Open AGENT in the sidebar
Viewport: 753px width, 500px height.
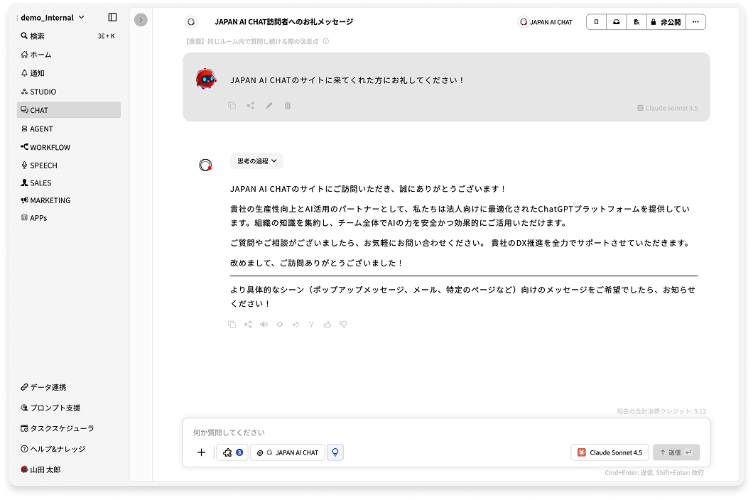[x=68, y=129]
